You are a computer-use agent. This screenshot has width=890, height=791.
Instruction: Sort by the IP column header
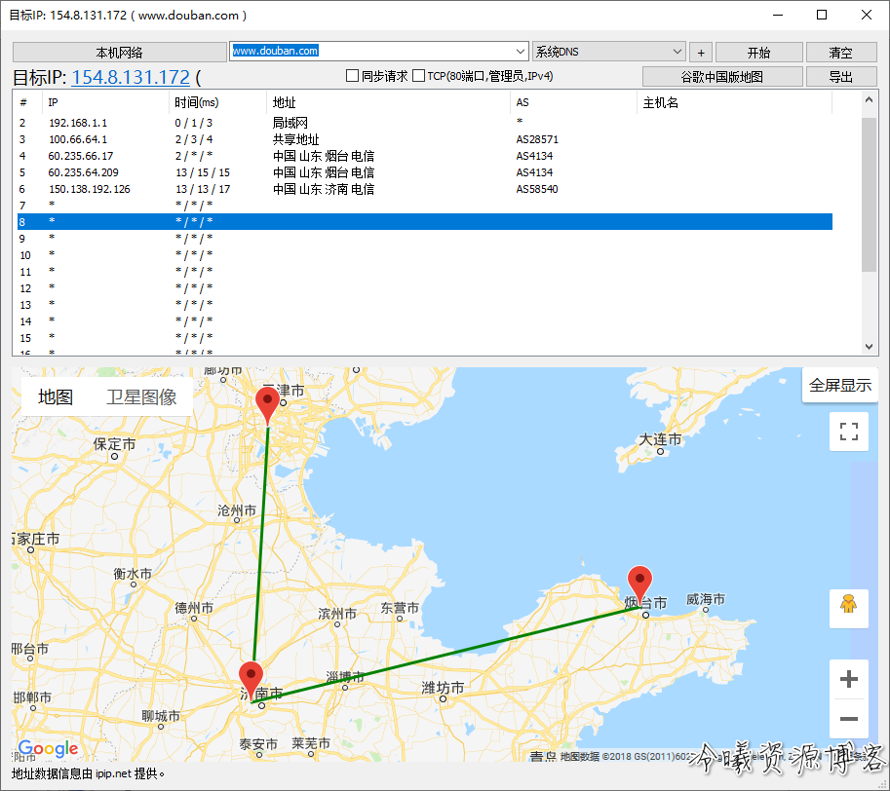(105, 102)
